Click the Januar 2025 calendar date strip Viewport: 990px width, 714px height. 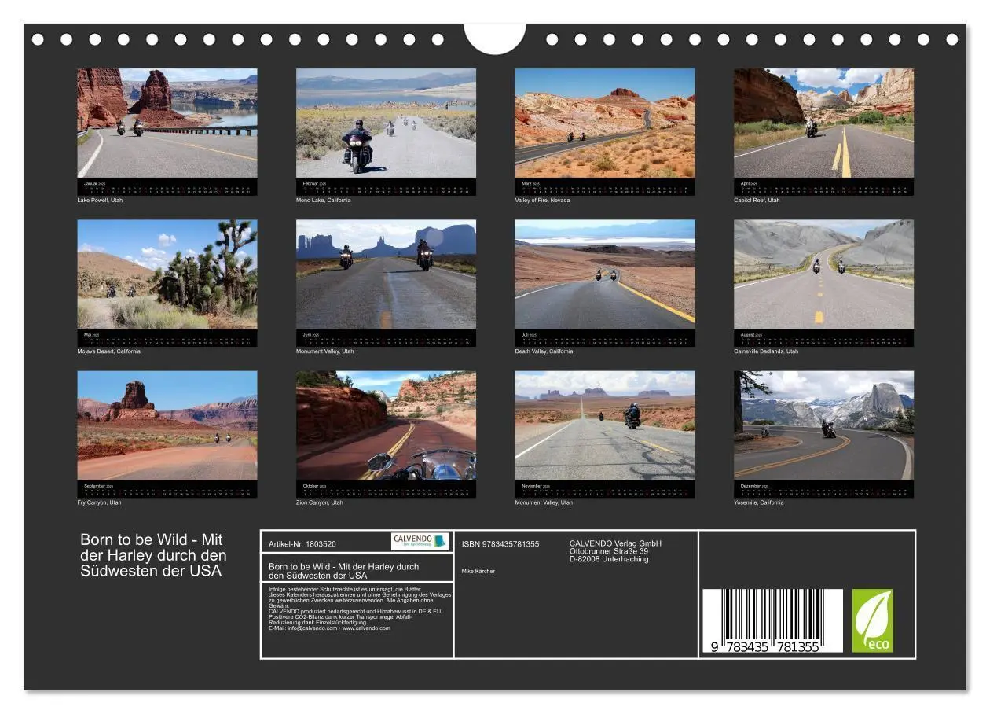coord(167,187)
